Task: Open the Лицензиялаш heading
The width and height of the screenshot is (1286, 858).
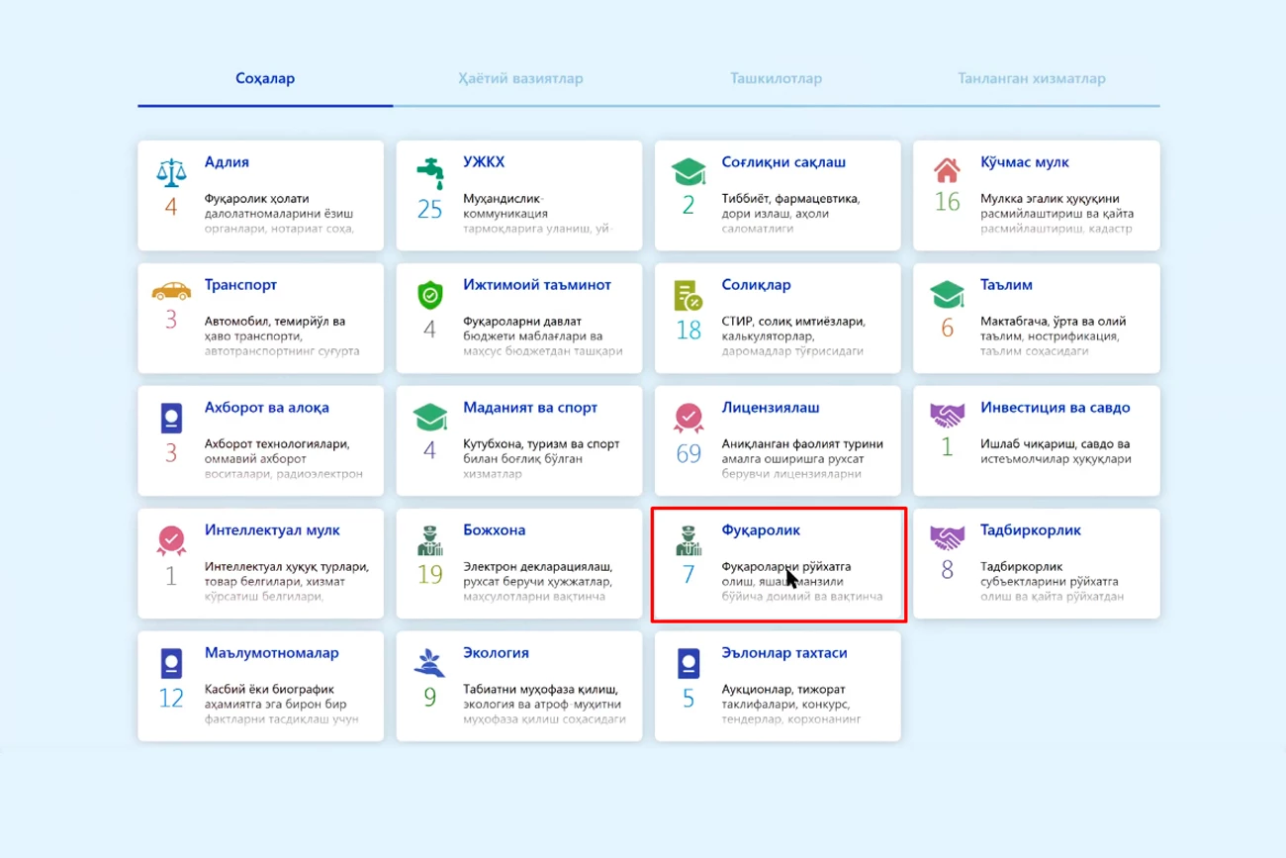Action: (771, 408)
